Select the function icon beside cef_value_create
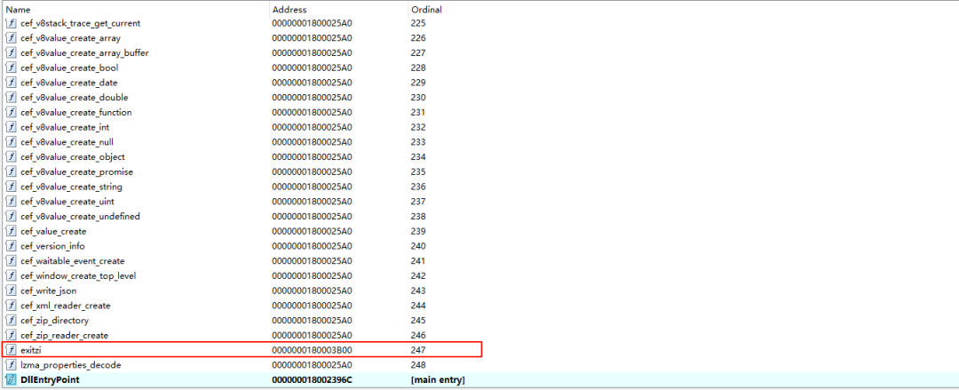Viewport: 959px width, 390px height. tap(11, 232)
